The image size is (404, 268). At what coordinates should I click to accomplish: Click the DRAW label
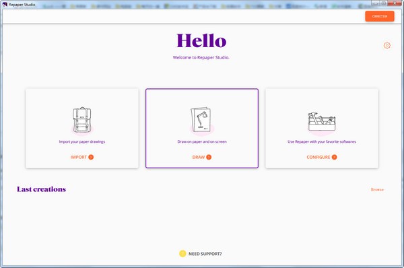click(x=199, y=157)
